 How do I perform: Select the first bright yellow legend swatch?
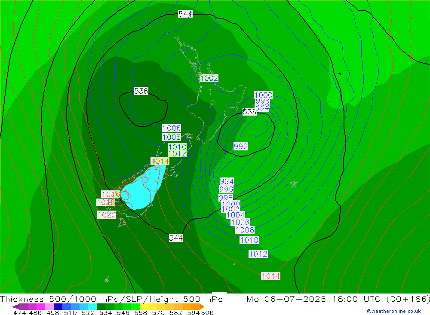click(144, 306)
